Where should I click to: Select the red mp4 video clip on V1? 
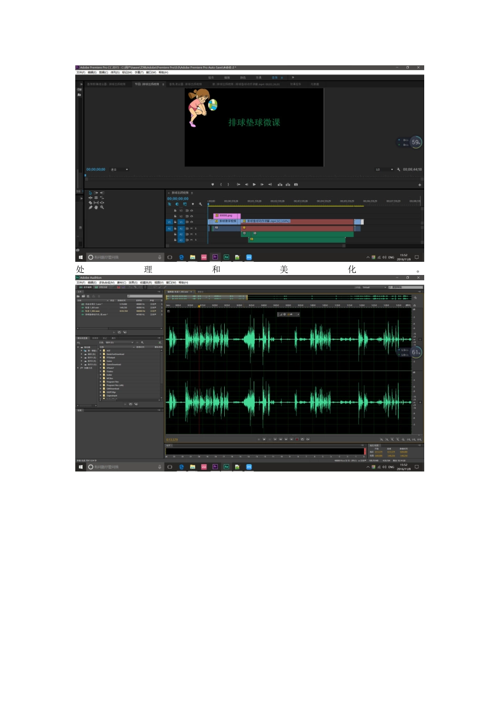click(x=297, y=222)
